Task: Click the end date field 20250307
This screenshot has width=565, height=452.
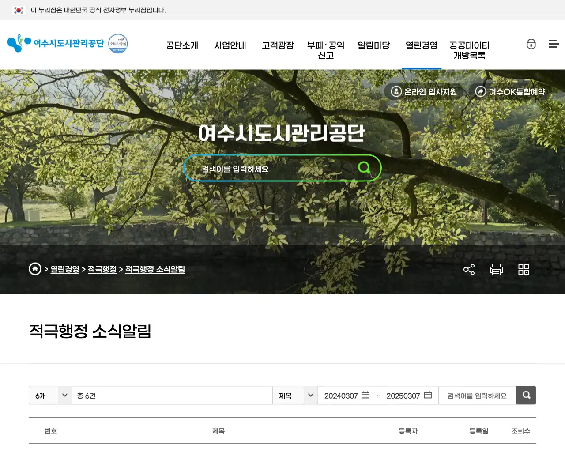Action: click(403, 395)
